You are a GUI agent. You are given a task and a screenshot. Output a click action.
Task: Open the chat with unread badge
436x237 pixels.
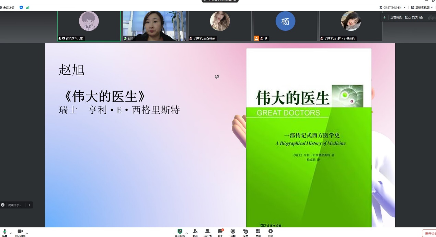pyautogui.click(x=220, y=232)
